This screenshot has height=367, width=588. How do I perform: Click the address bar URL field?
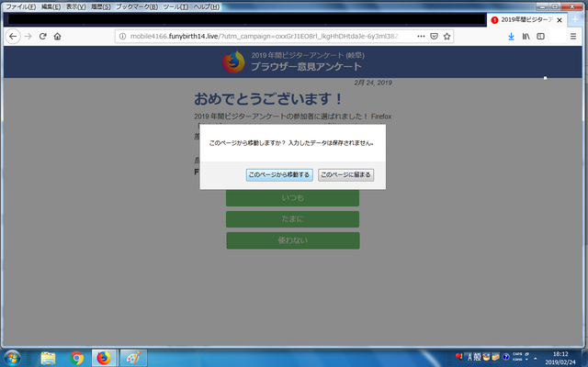pyautogui.click(x=266, y=36)
